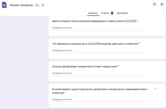Move form to folder icon

coord(37,5)
